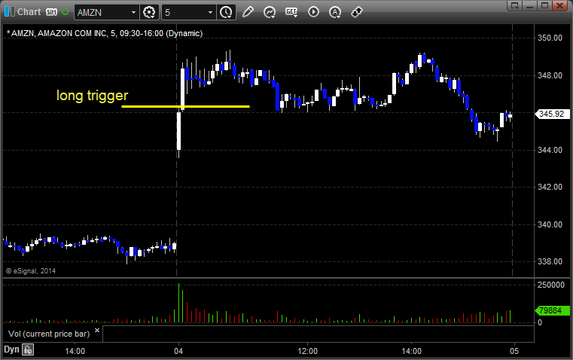The width and height of the screenshot is (573, 360).
Task: Click the 345.92 current price marker
Action: point(551,114)
